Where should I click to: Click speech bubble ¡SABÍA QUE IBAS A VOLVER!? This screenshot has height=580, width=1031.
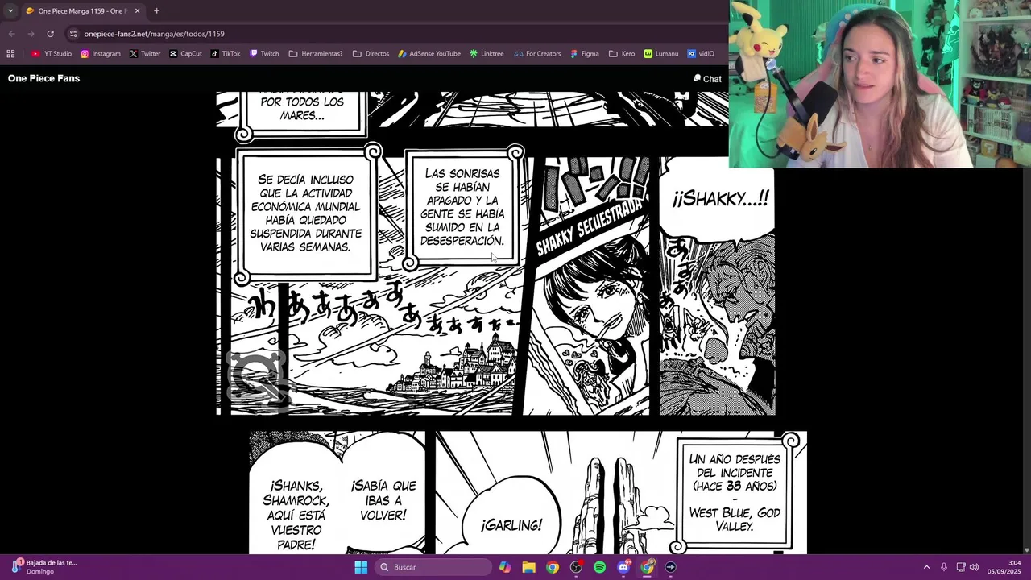click(383, 499)
